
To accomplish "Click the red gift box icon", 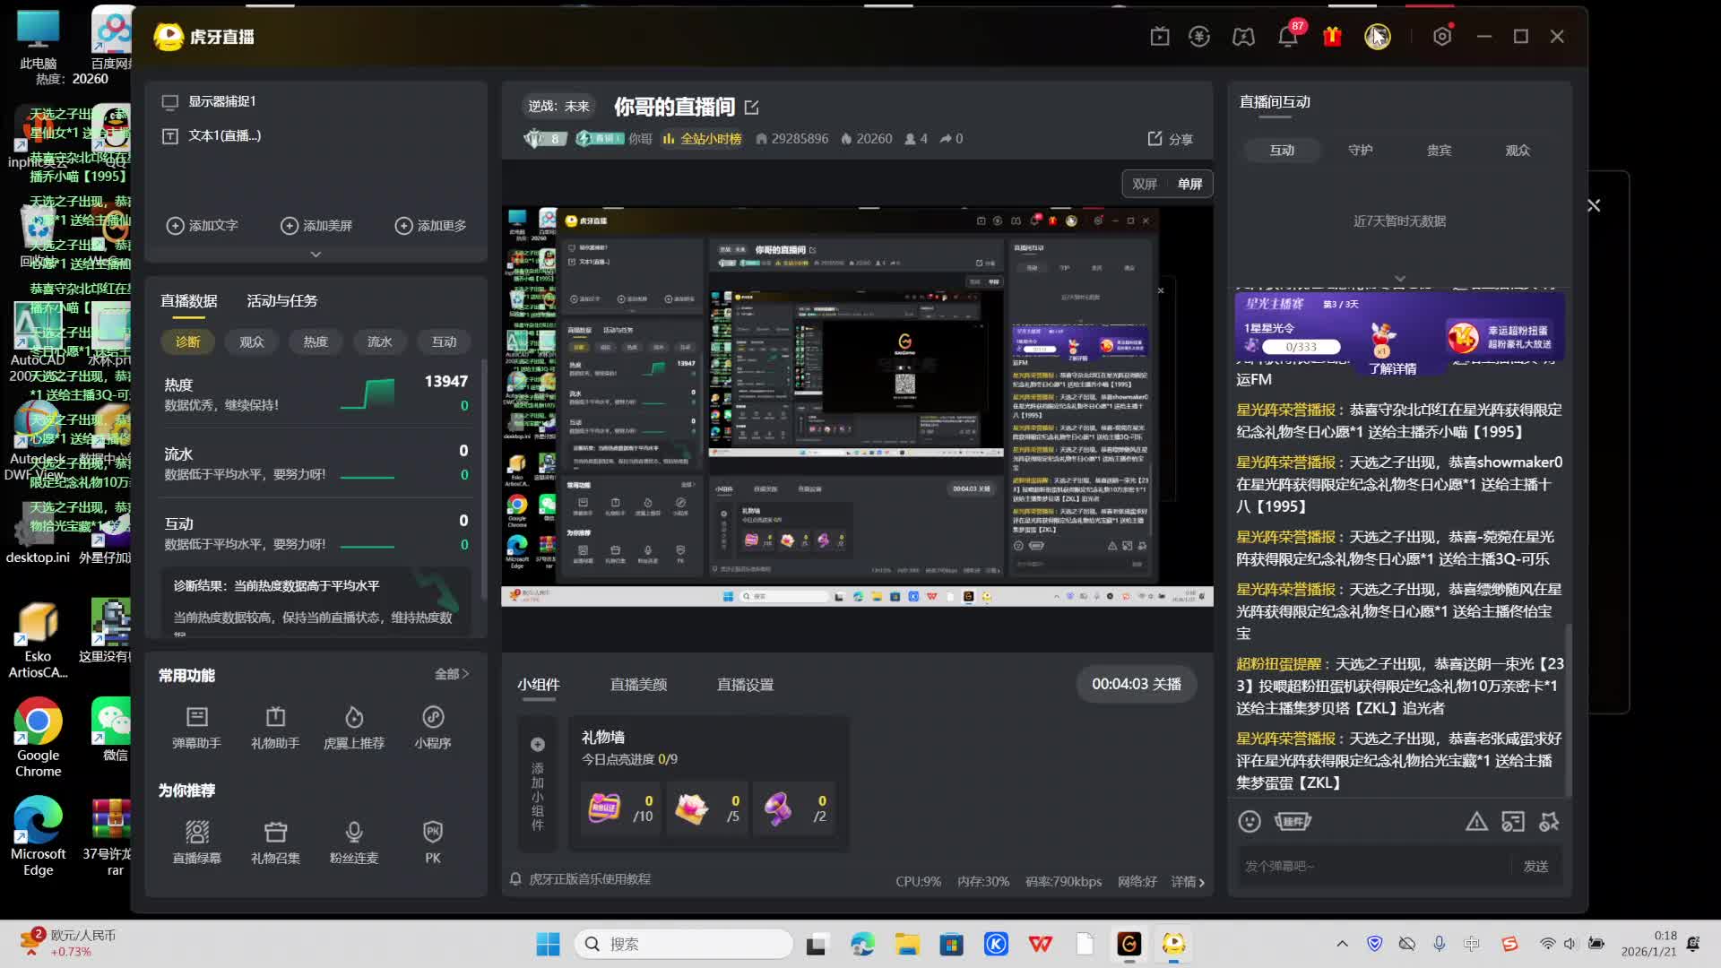I will 1332,37.
